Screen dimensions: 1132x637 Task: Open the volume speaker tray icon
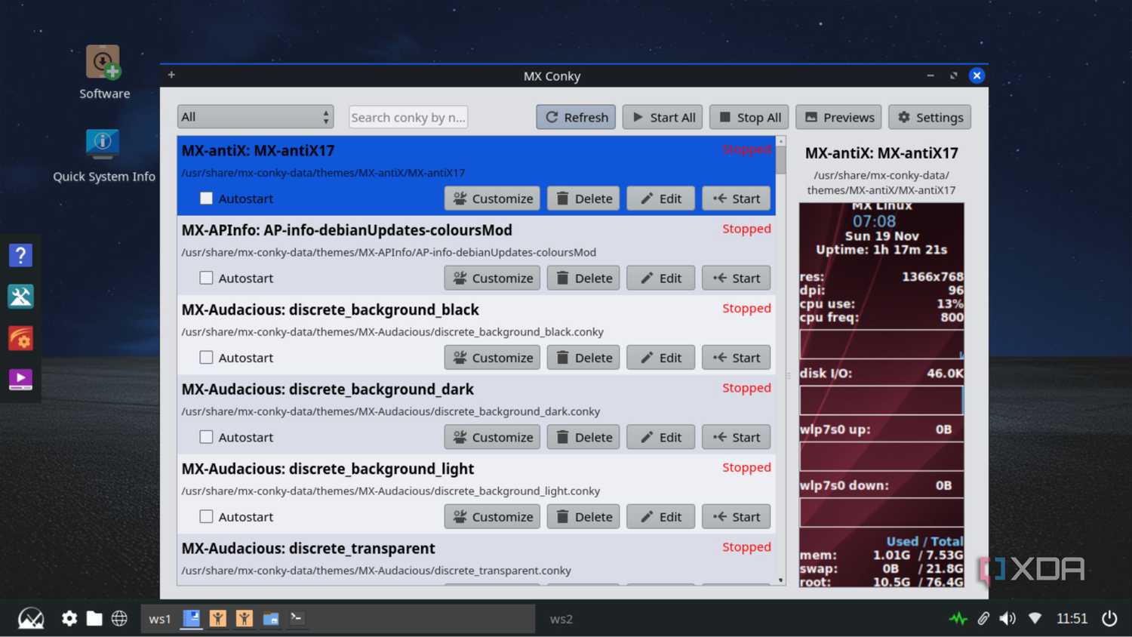(x=1008, y=619)
